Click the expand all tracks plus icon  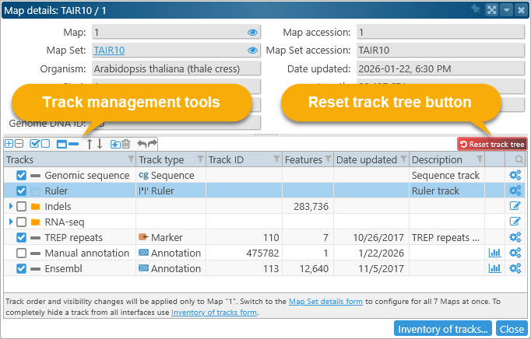coord(9,144)
